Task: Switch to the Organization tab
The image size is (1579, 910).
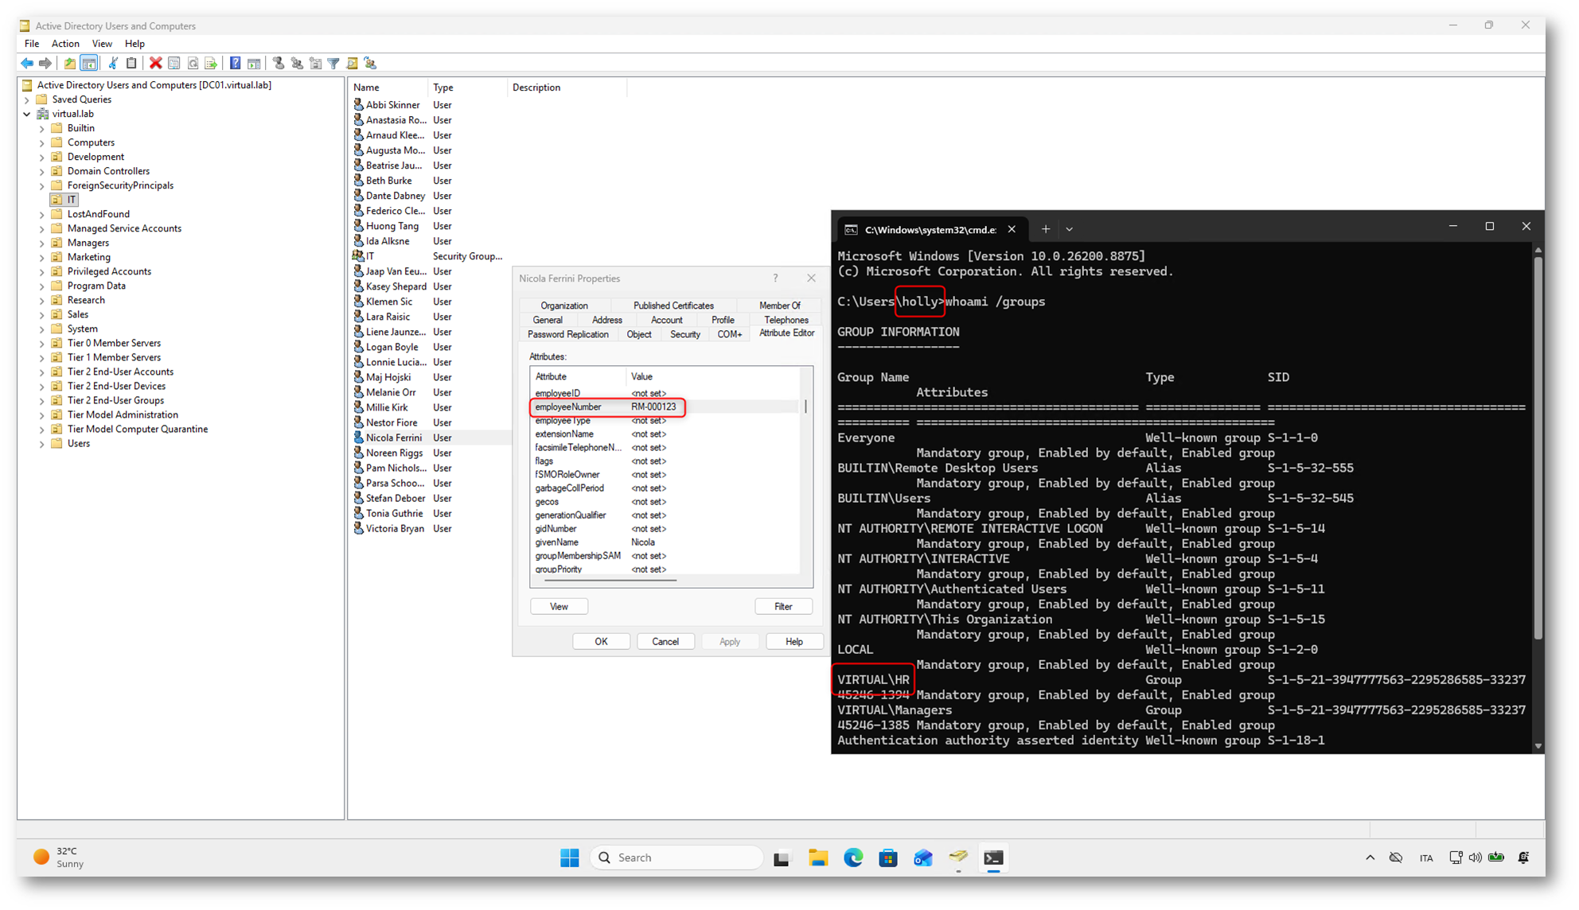Action: [564, 305]
